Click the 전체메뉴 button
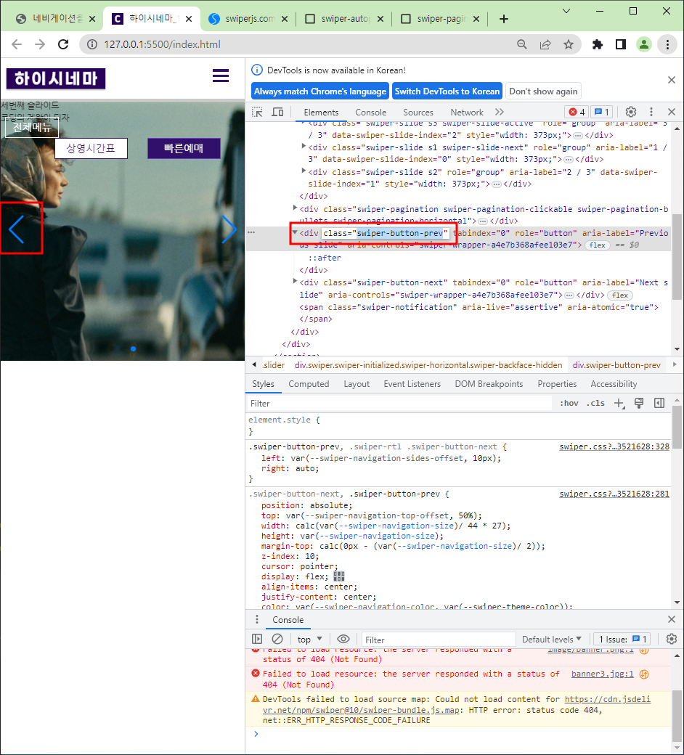The width and height of the screenshot is (684, 755). [x=32, y=128]
